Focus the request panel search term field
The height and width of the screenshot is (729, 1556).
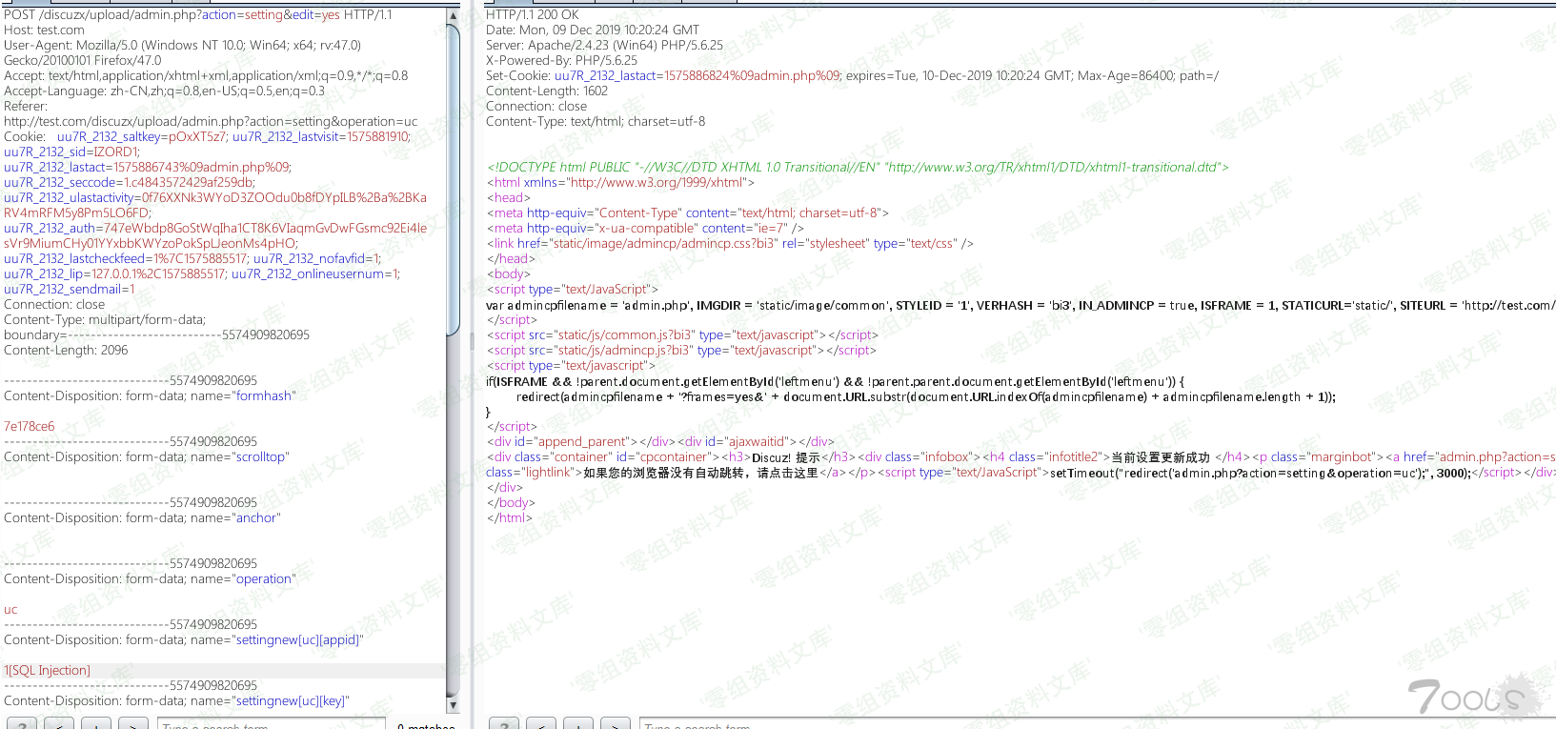(x=272, y=724)
